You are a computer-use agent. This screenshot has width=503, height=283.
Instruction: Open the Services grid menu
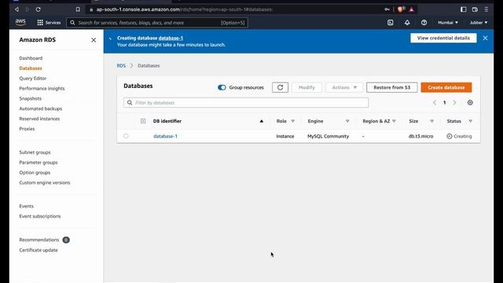[x=49, y=23]
